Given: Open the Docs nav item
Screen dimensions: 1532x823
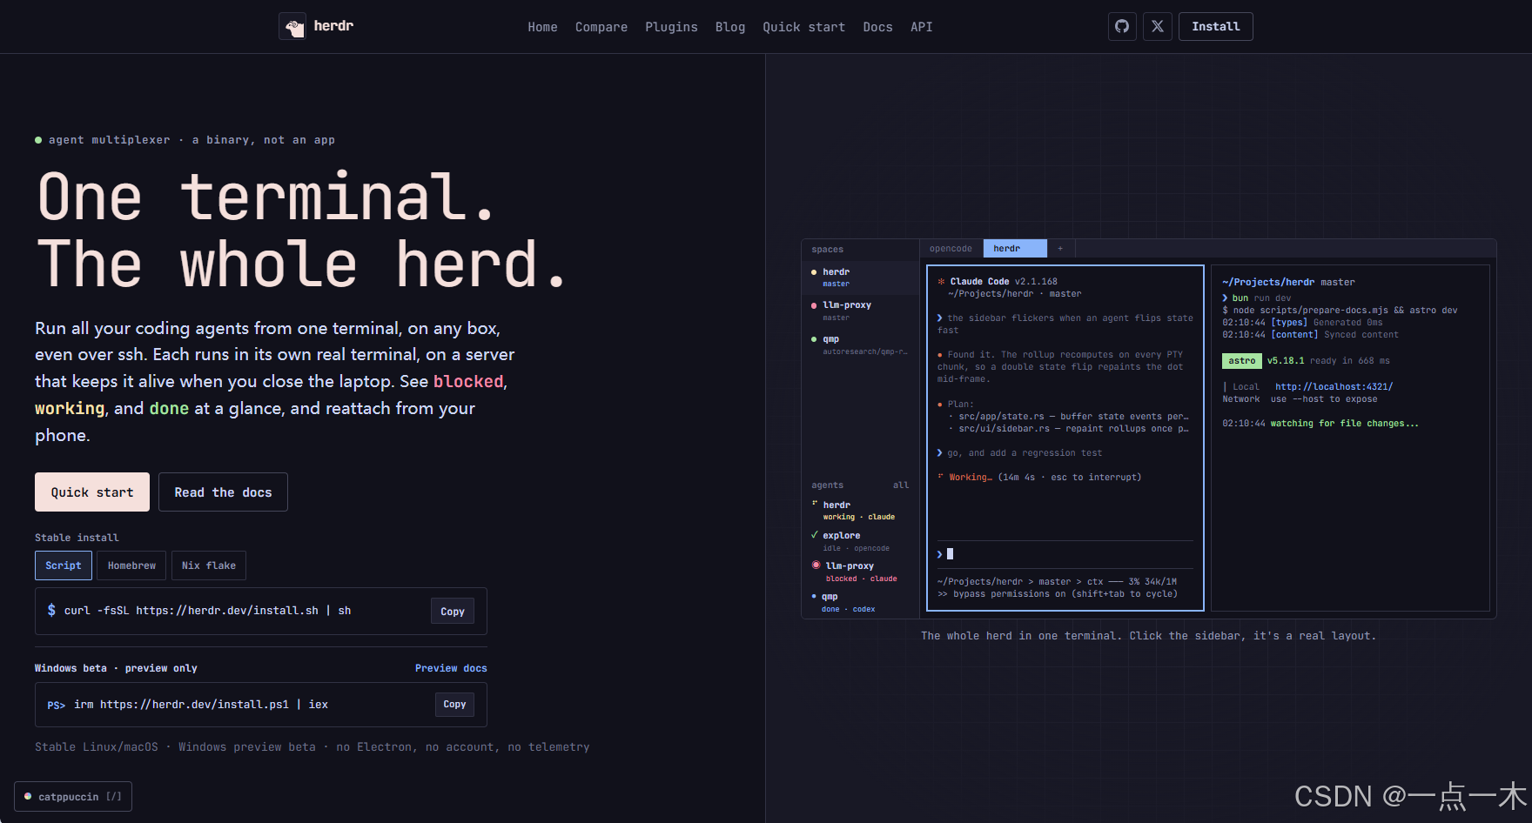Looking at the screenshot, I should [877, 27].
